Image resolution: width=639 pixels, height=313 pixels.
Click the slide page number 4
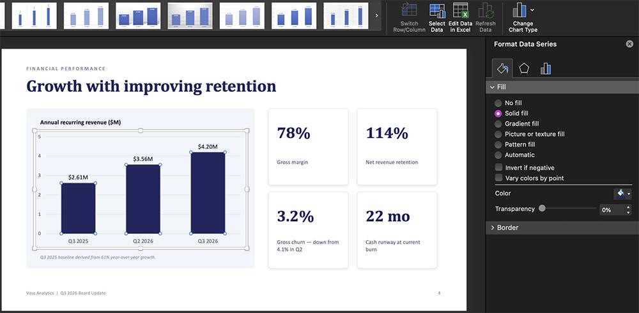click(440, 293)
